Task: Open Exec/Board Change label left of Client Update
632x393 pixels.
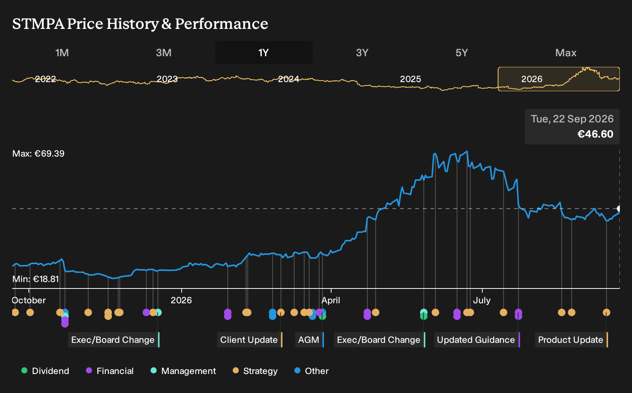Action: (114, 340)
